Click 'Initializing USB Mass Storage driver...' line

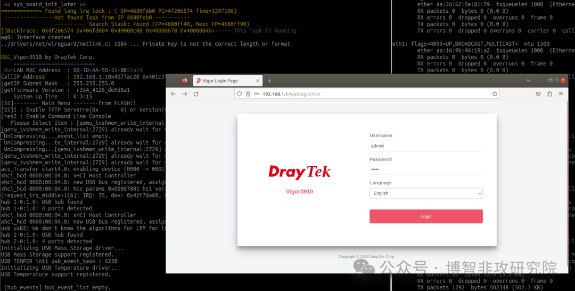(62, 248)
